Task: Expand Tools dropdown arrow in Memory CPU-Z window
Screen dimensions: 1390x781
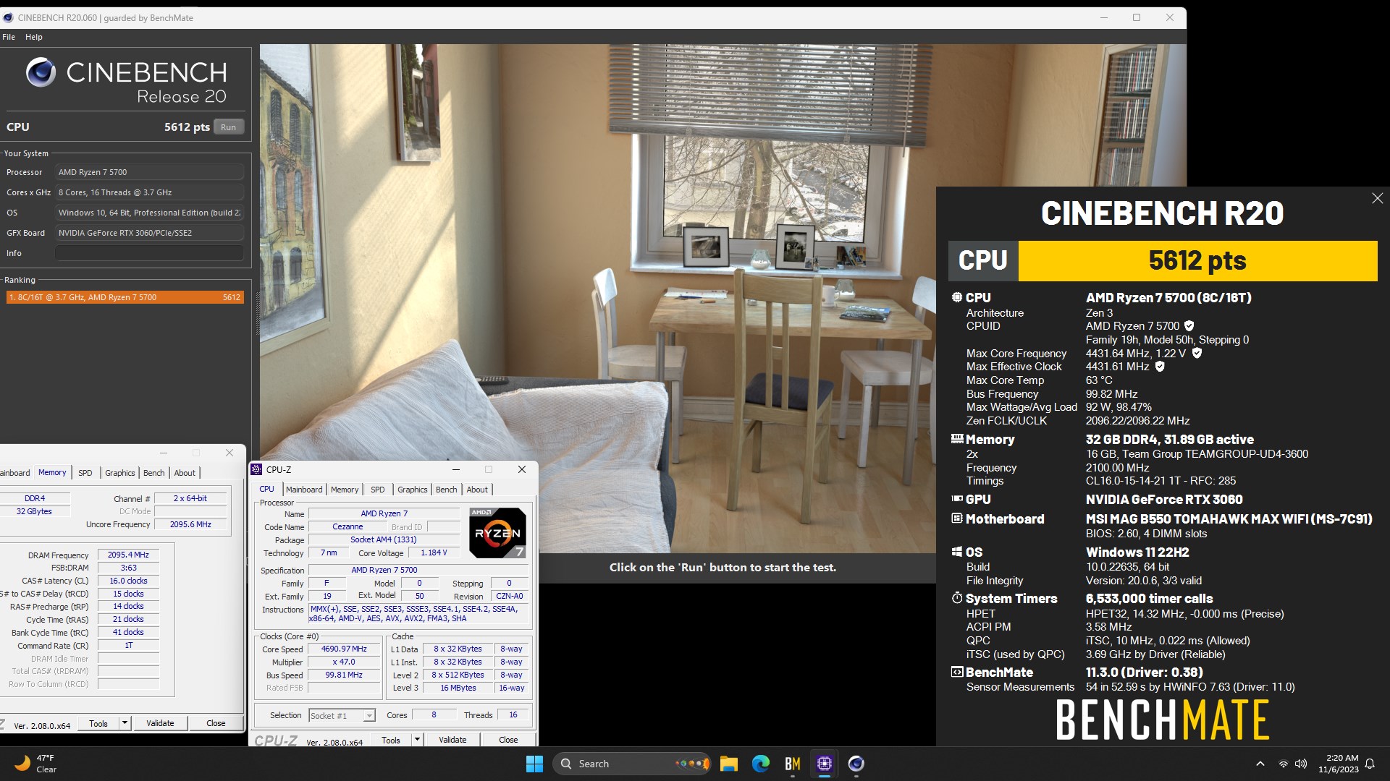Action: coord(125,723)
